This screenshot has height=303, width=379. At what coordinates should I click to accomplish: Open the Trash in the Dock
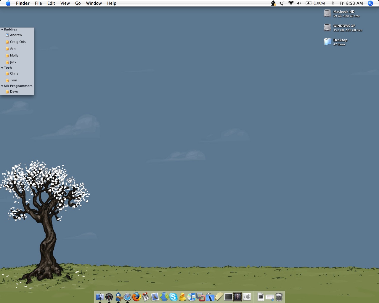tap(279, 296)
